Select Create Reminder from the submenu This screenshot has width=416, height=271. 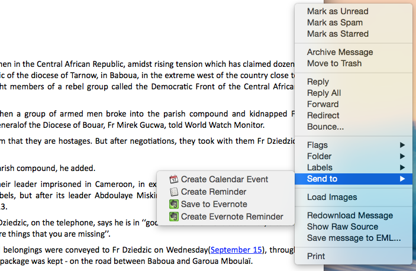(x=225, y=192)
